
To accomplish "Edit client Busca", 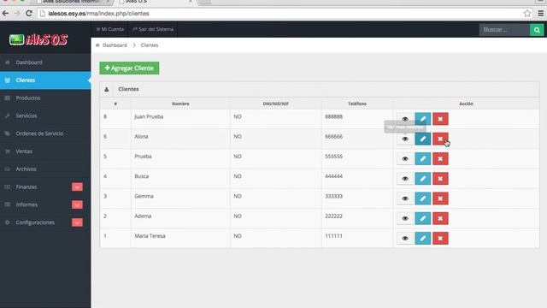I will tap(423, 179).
